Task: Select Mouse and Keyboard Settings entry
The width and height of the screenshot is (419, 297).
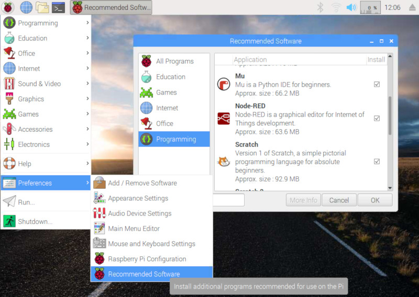Action: [x=152, y=243]
